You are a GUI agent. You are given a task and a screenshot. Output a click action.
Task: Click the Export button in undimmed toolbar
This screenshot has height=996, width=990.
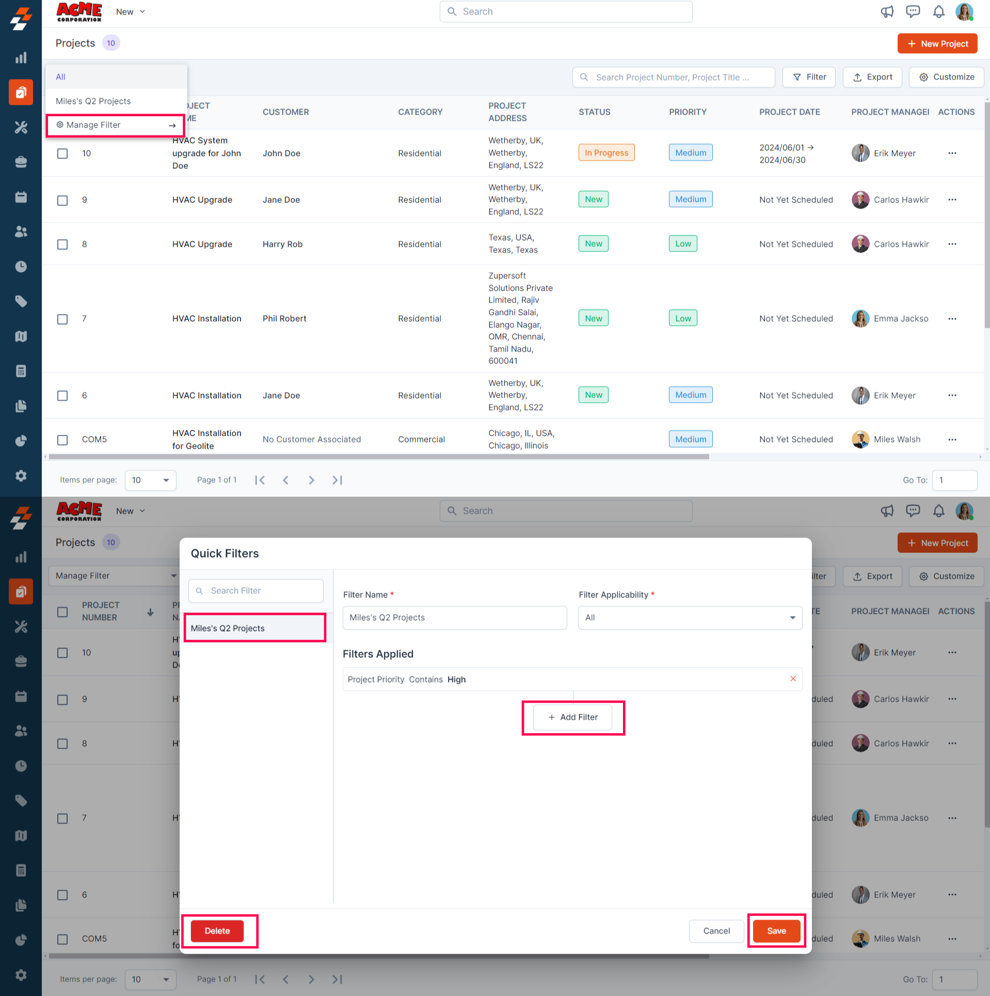(872, 77)
